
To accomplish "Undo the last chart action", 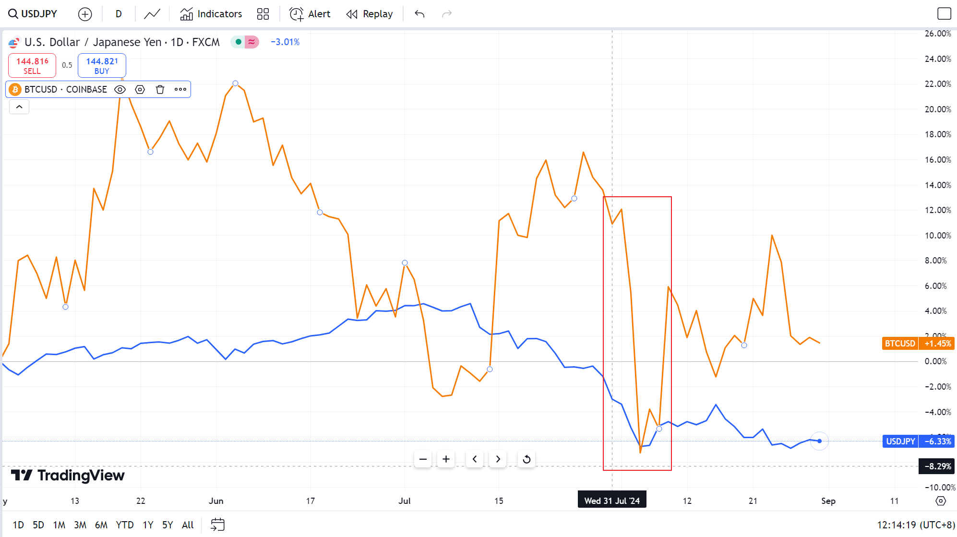I will (x=420, y=14).
